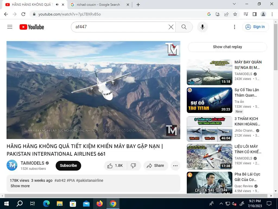Image resolution: width=278 pixels, height=209 pixels.
Task: Open Windows taskbar search
Action: [x=20, y=204]
